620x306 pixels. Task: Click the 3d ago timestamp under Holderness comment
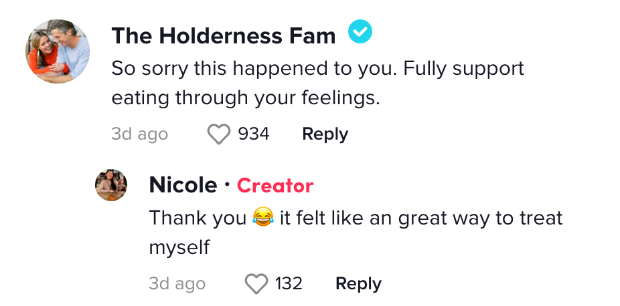tap(139, 134)
